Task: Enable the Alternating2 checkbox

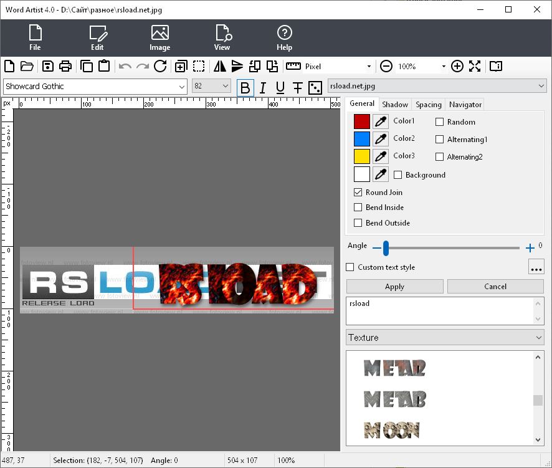Action: click(439, 156)
